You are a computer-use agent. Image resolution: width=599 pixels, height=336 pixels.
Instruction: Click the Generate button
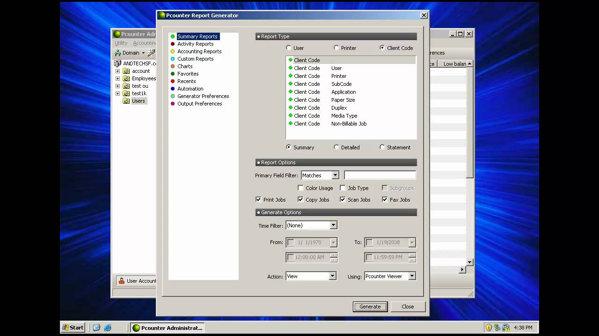coord(370,307)
